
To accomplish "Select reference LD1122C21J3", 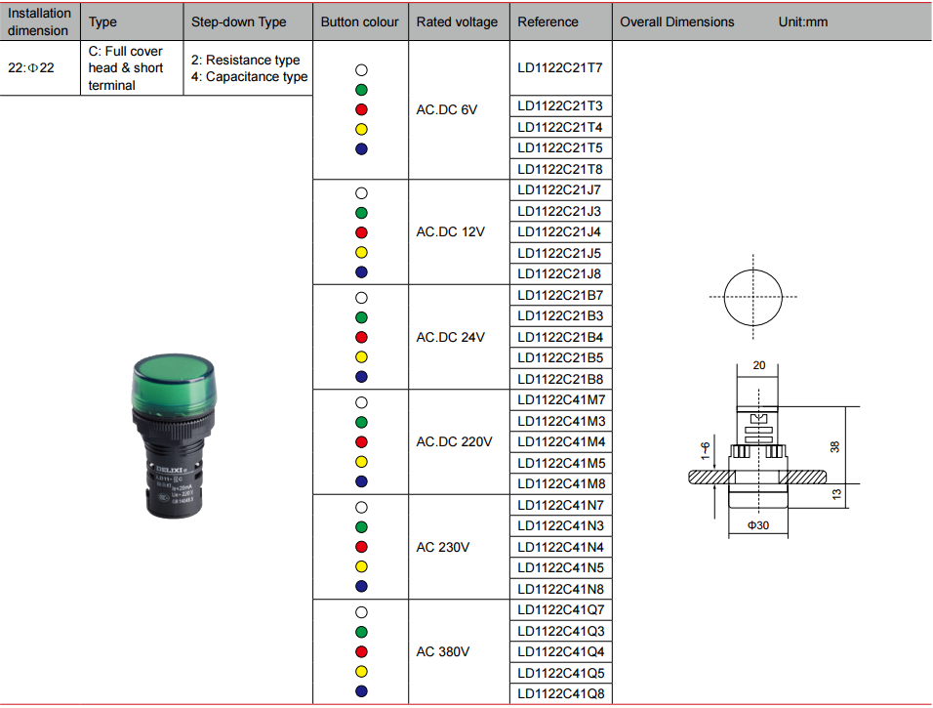I will 560,211.
